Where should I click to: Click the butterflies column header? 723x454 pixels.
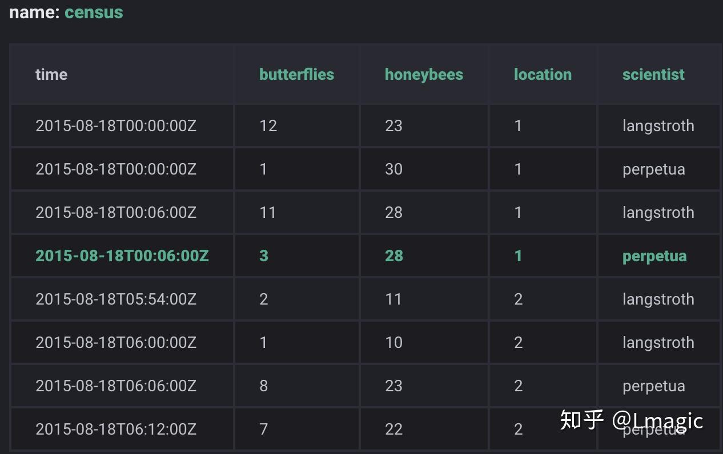click(296, 75)
